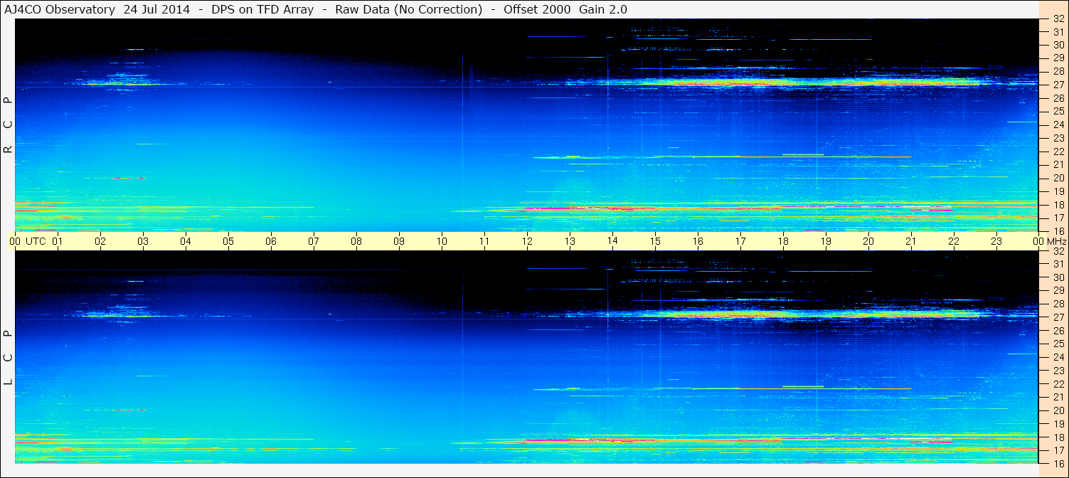The width and height of the screenshot is (1069, 478).
Task: Click 27 MHz label on lower frequency scale
Action: 1058,317
